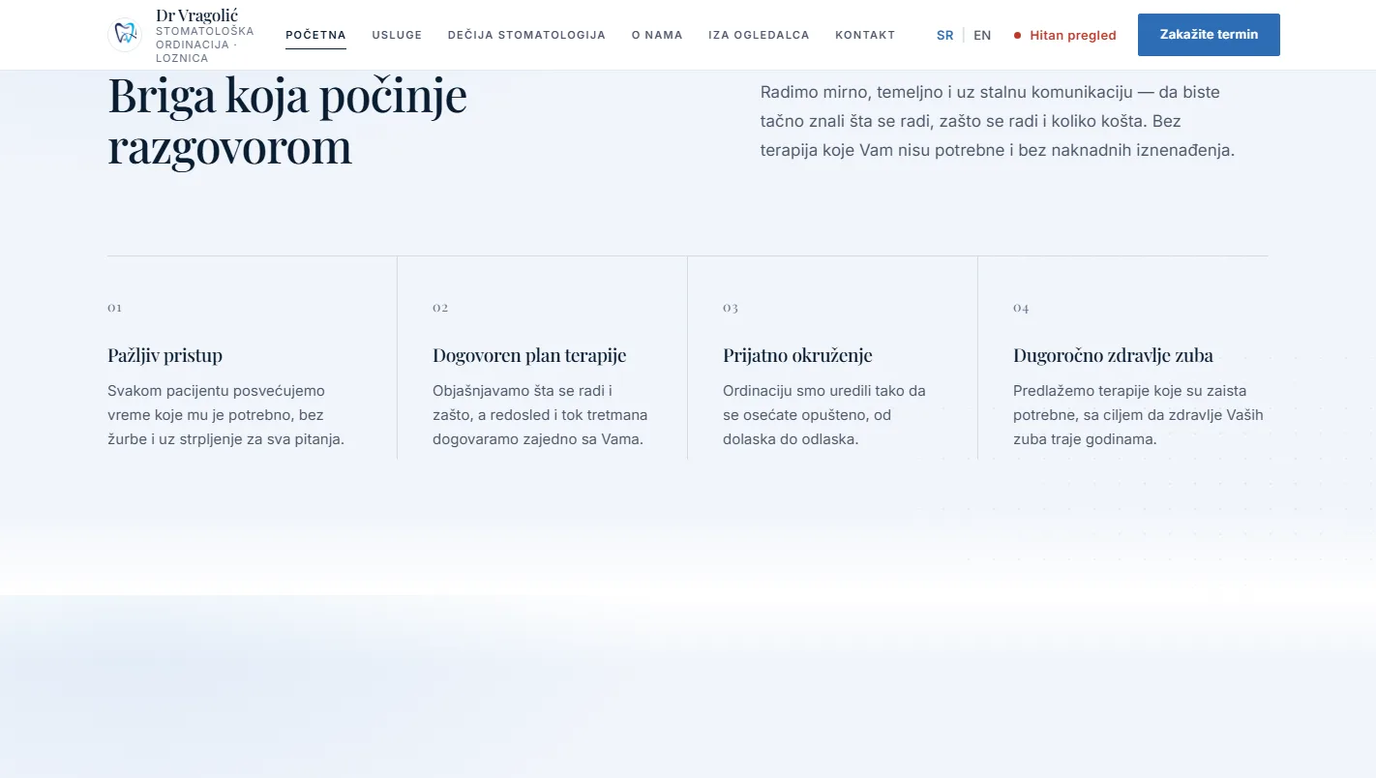Screen dimensions: 1376x778
Task: Open Dečija stomatologija page
Action: pos(526,35)
